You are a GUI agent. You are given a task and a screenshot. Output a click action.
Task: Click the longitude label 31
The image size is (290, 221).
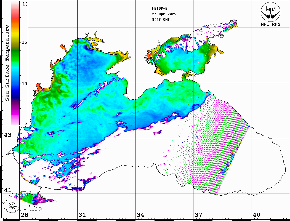coord(82,215)
